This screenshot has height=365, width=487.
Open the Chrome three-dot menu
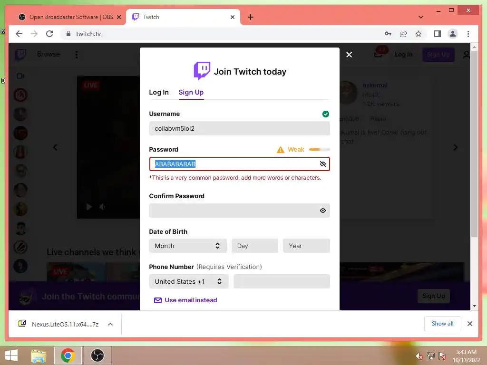coord(468,34)
